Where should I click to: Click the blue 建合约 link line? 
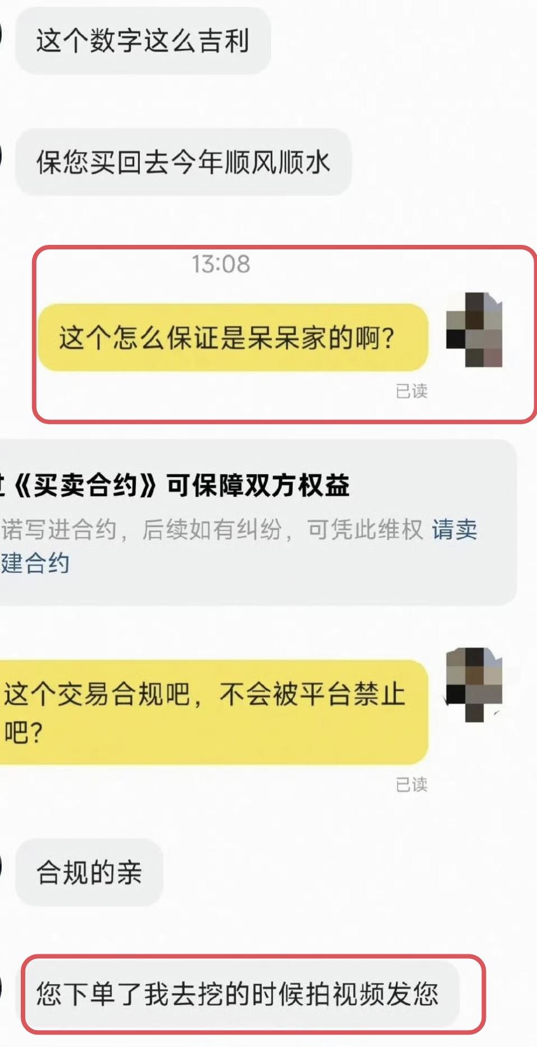coord(35,563)
